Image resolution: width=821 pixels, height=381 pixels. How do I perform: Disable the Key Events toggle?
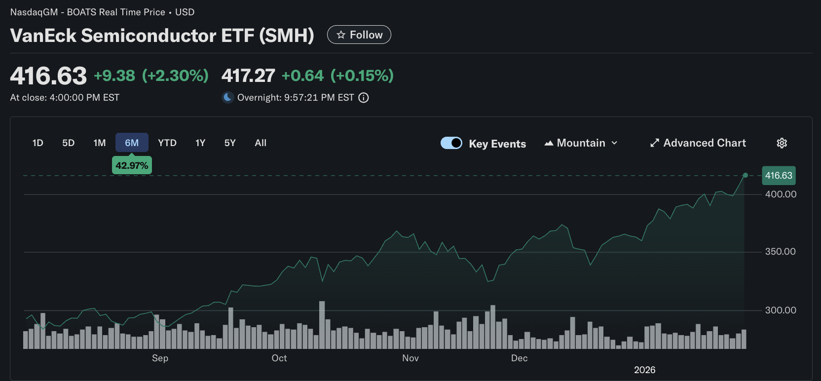click(x=451, y=143)
